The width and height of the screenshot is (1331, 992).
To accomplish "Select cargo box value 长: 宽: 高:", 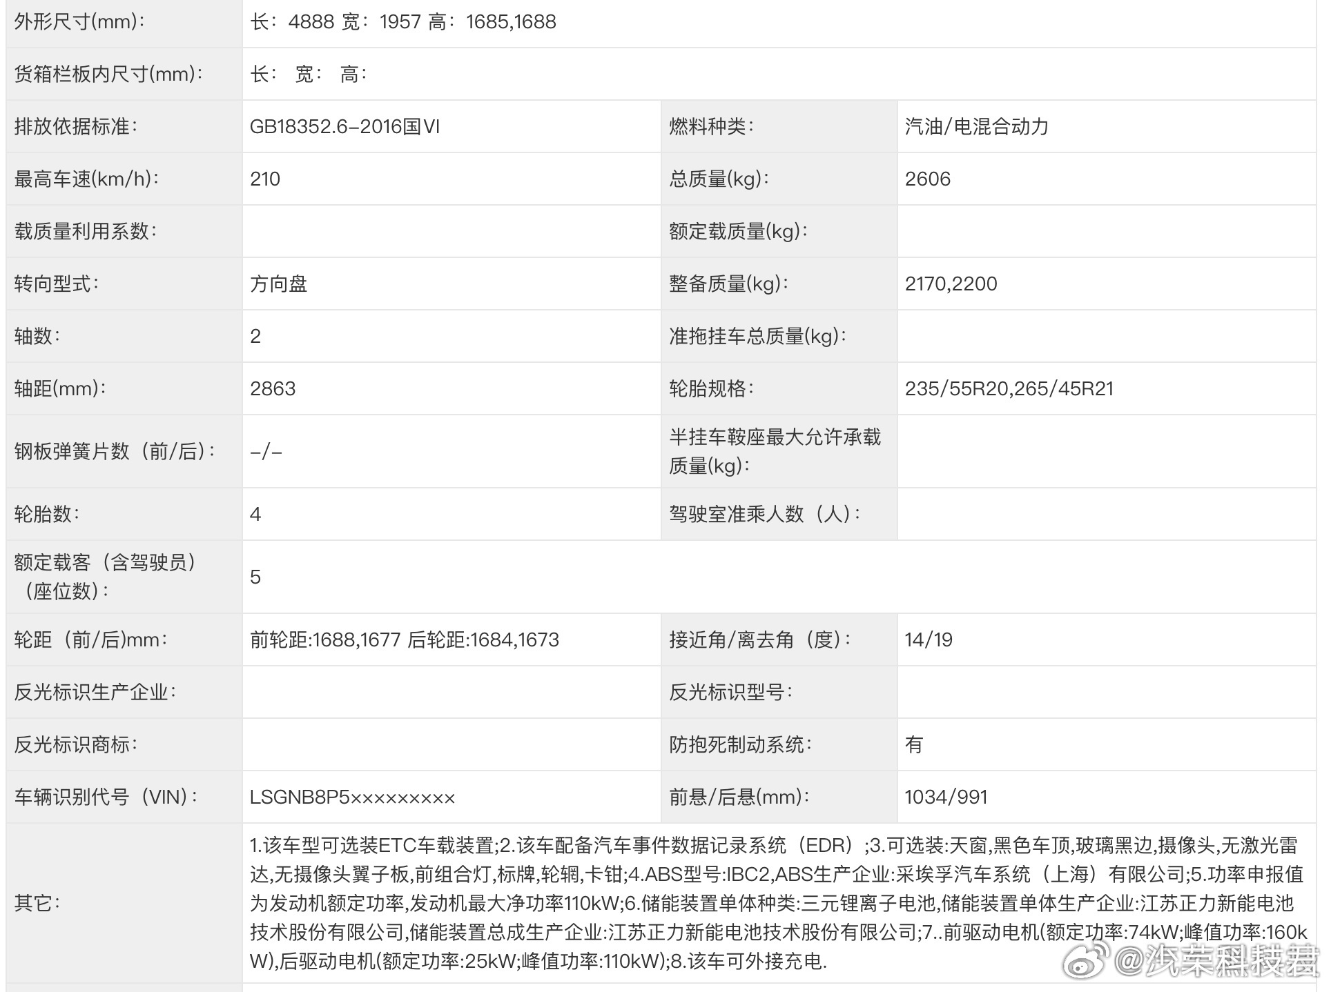I will (309, 75).
